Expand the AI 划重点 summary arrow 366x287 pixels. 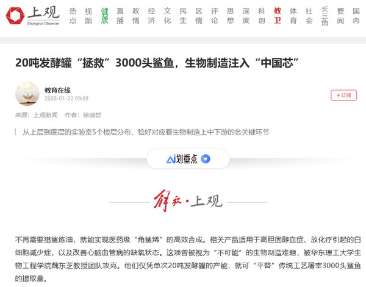pyautogui.click(x=206, y=159)
